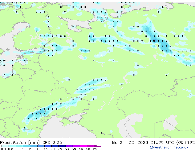195x150 pixels.
Task: Select the 5–10 mm legend color box
Action: coord(34,146)
